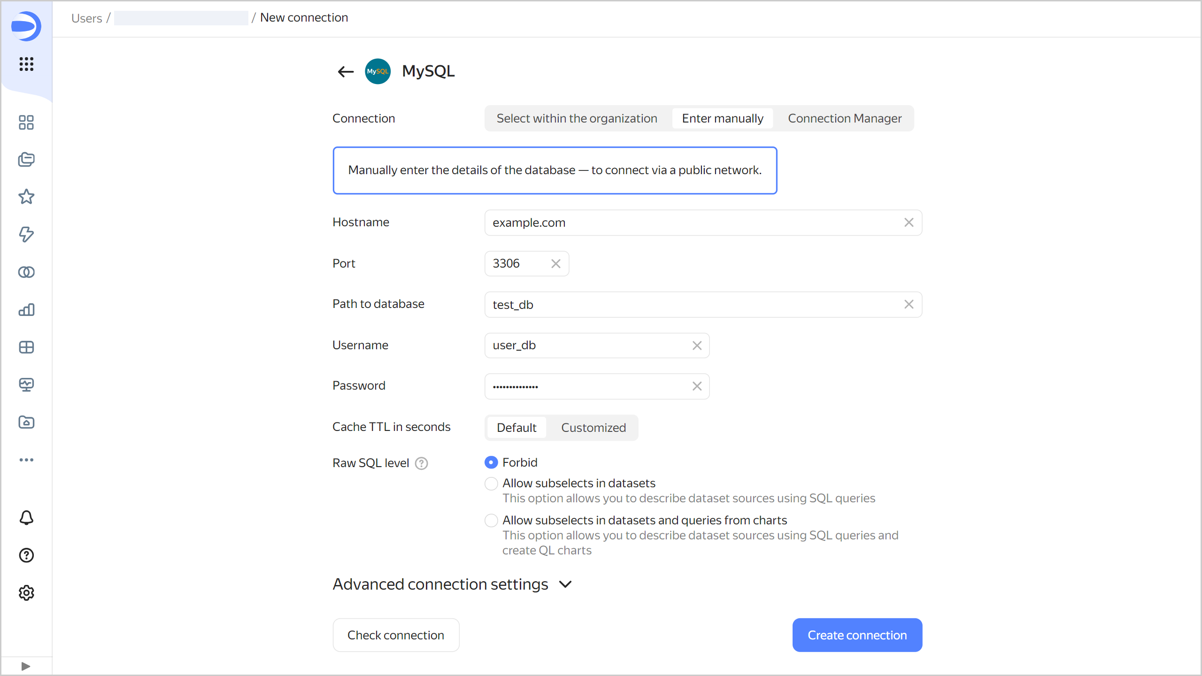Clear the Hostname field with X
The image size is (1202, 676).
[x=909, y=223]
